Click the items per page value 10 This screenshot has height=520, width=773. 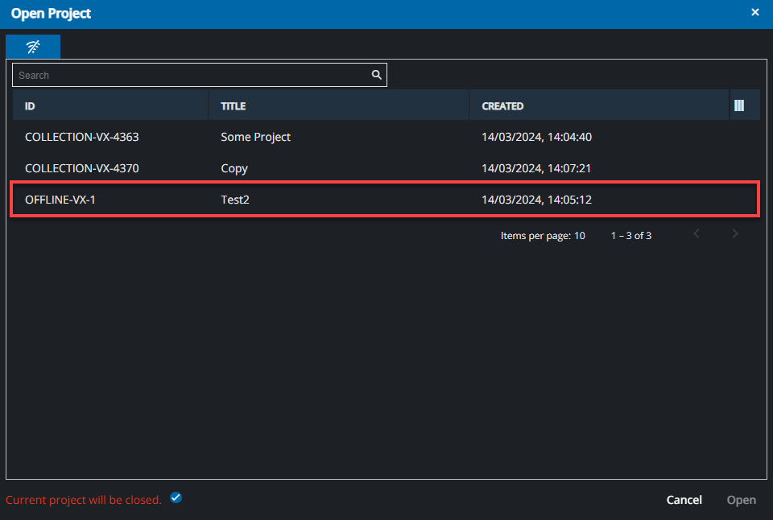point(579,236)
